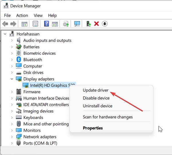The height and width of the screenshot is (155, 172).
Task: Expand the Bluetooth chevron
Action: [12, 60]
